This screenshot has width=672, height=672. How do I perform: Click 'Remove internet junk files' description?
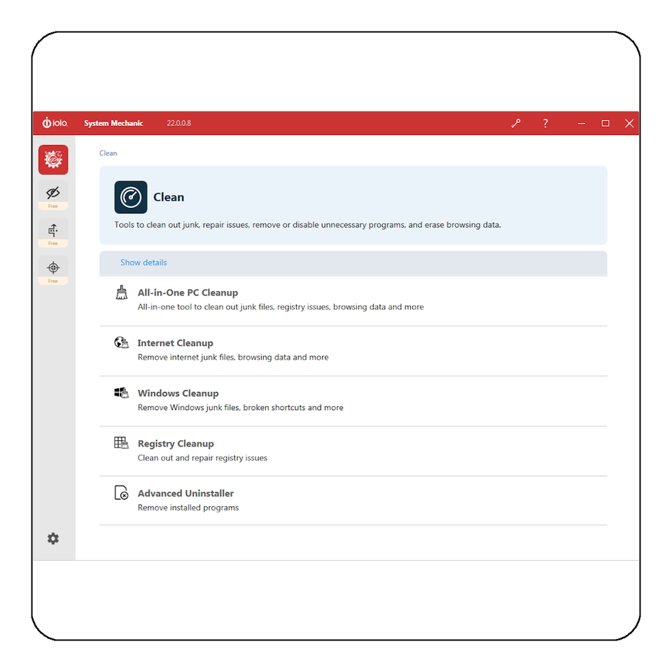point(233,358)
